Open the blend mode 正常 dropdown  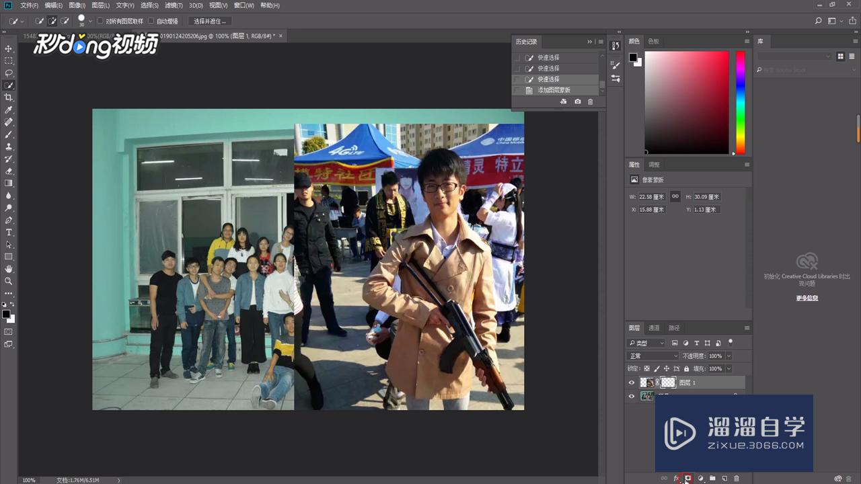(653, 356)
